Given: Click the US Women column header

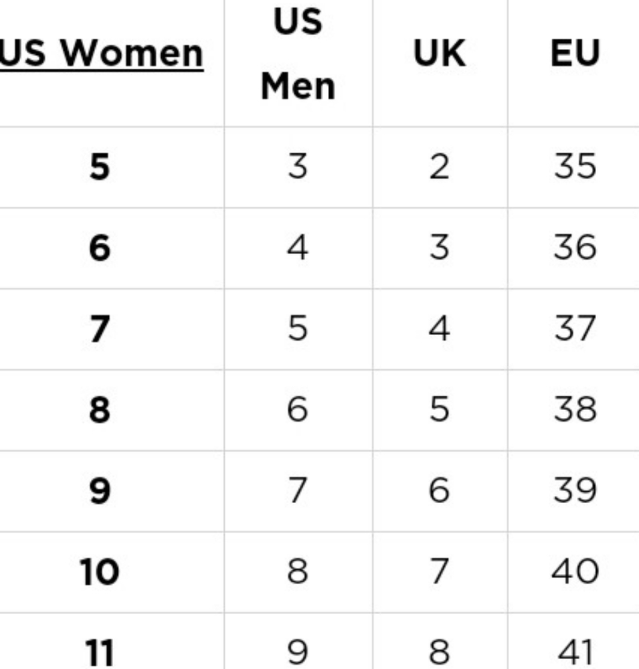Looking at the screenshot, I should 102,54.
